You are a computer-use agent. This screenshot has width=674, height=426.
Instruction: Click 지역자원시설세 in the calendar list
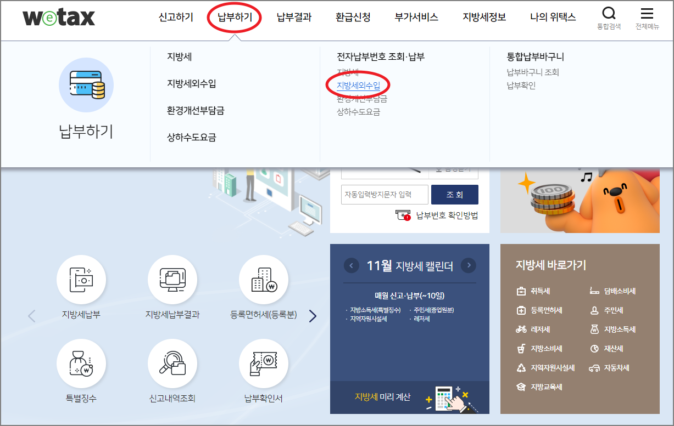[369, 319]
